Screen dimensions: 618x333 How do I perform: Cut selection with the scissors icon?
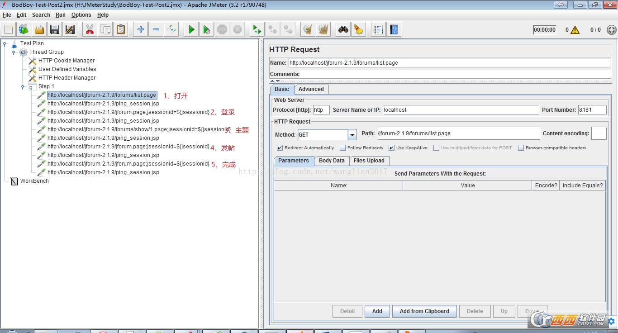tap(90, 30)
